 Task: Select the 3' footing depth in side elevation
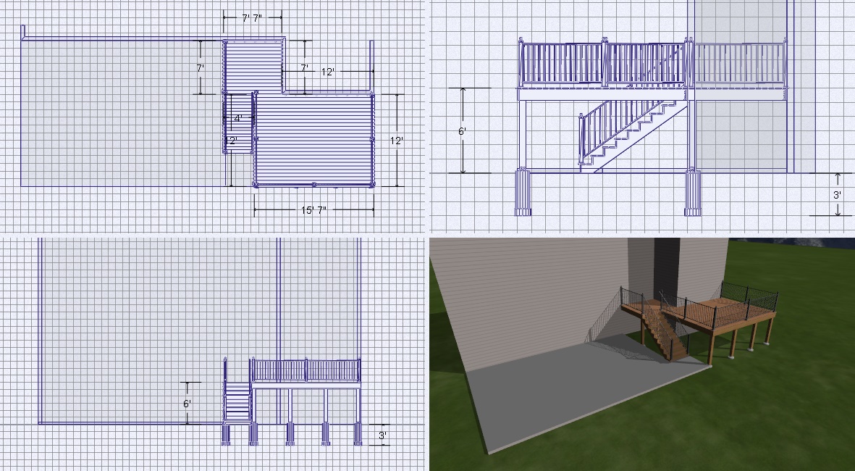[x=836, y=195]
